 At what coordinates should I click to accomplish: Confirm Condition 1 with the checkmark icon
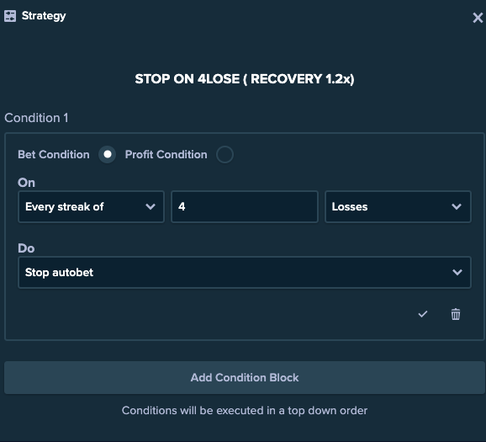tap(423, 314)
